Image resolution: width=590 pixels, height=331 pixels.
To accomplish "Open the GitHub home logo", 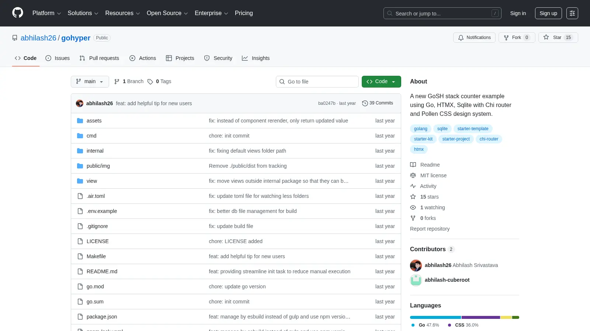I will coord(18,13).
